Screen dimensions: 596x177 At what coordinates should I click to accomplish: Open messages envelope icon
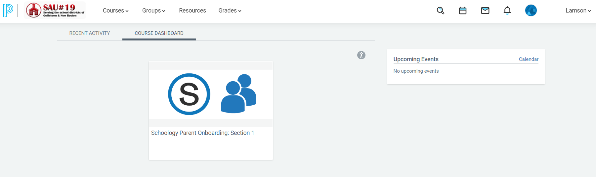[485, 11]
